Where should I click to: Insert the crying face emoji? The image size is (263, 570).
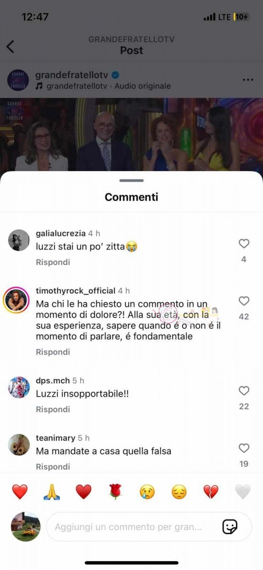pos(147,492)
